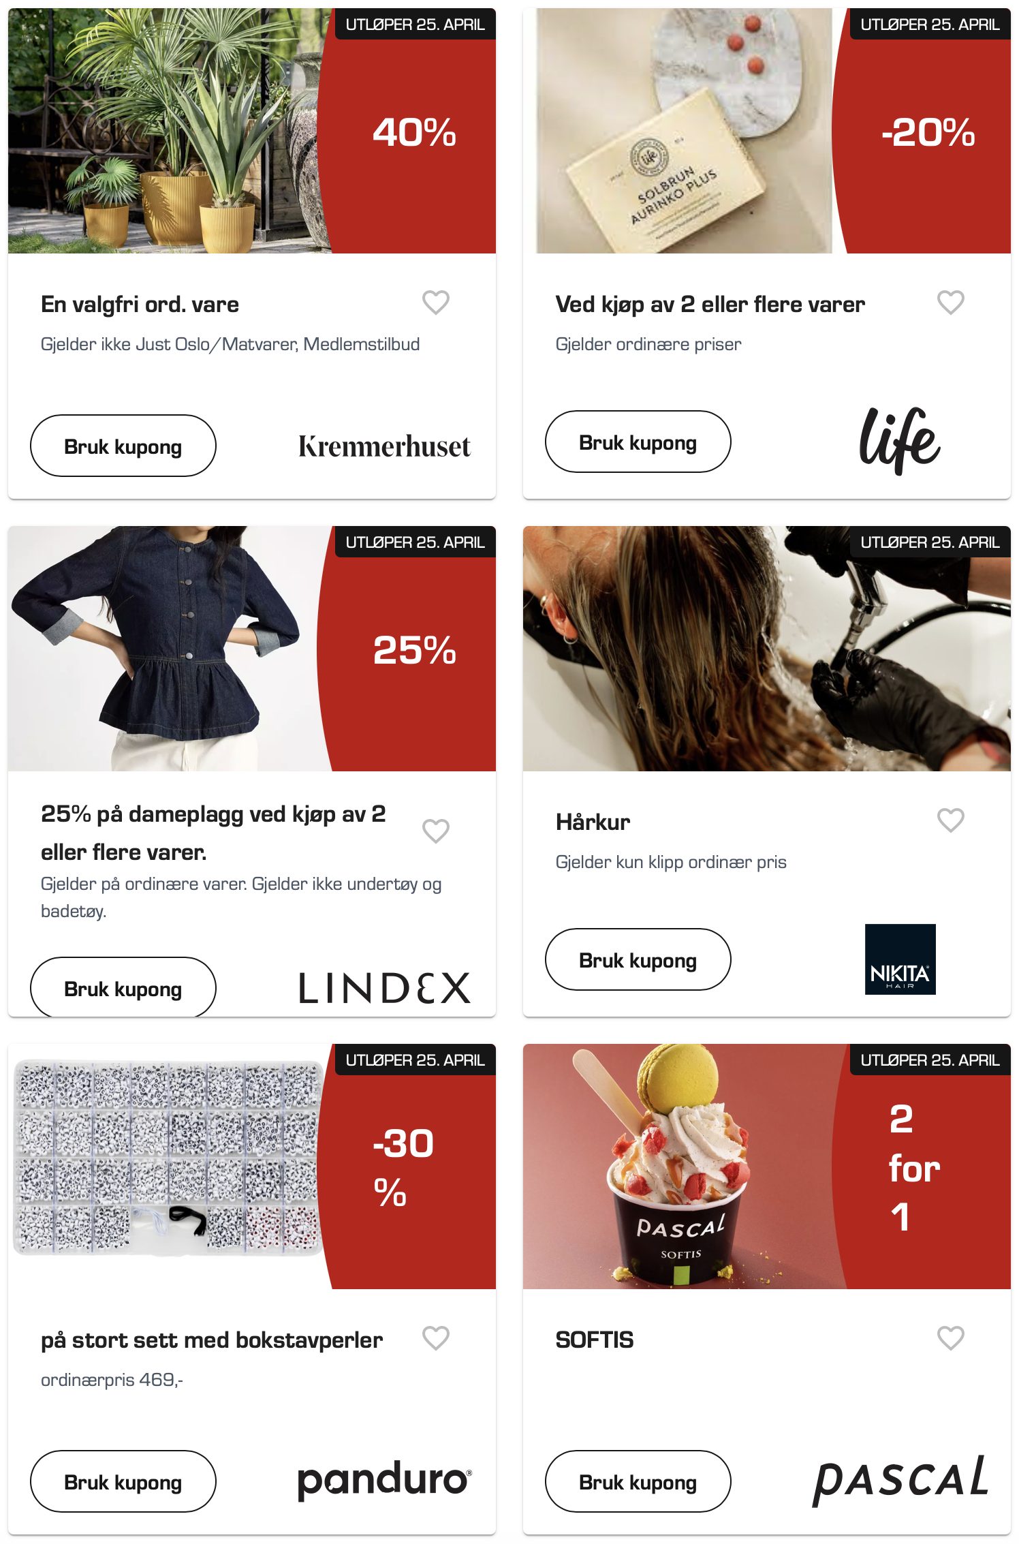The image size is (1019, 1544).
Task: Click the Panduro logo
Action: pos(385,1481)
